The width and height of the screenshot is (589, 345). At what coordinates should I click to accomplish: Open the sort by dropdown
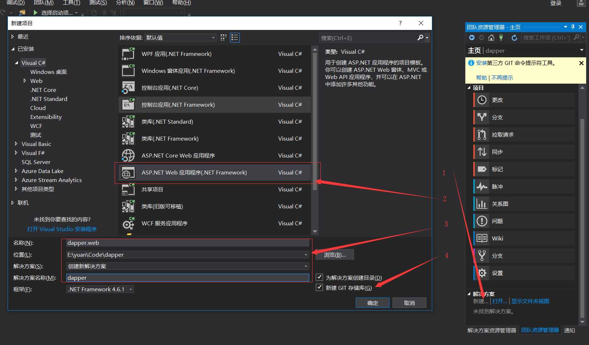[x=180, y=37]
